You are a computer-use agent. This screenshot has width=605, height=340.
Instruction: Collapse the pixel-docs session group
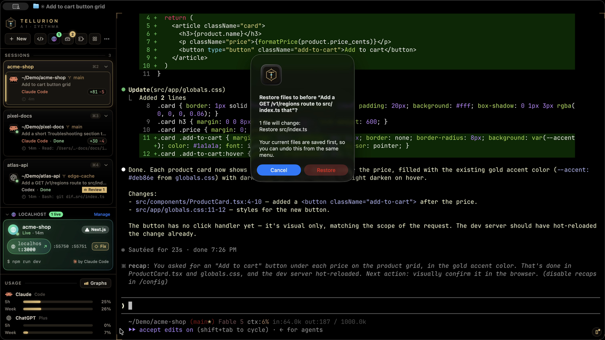click(106, 116)
